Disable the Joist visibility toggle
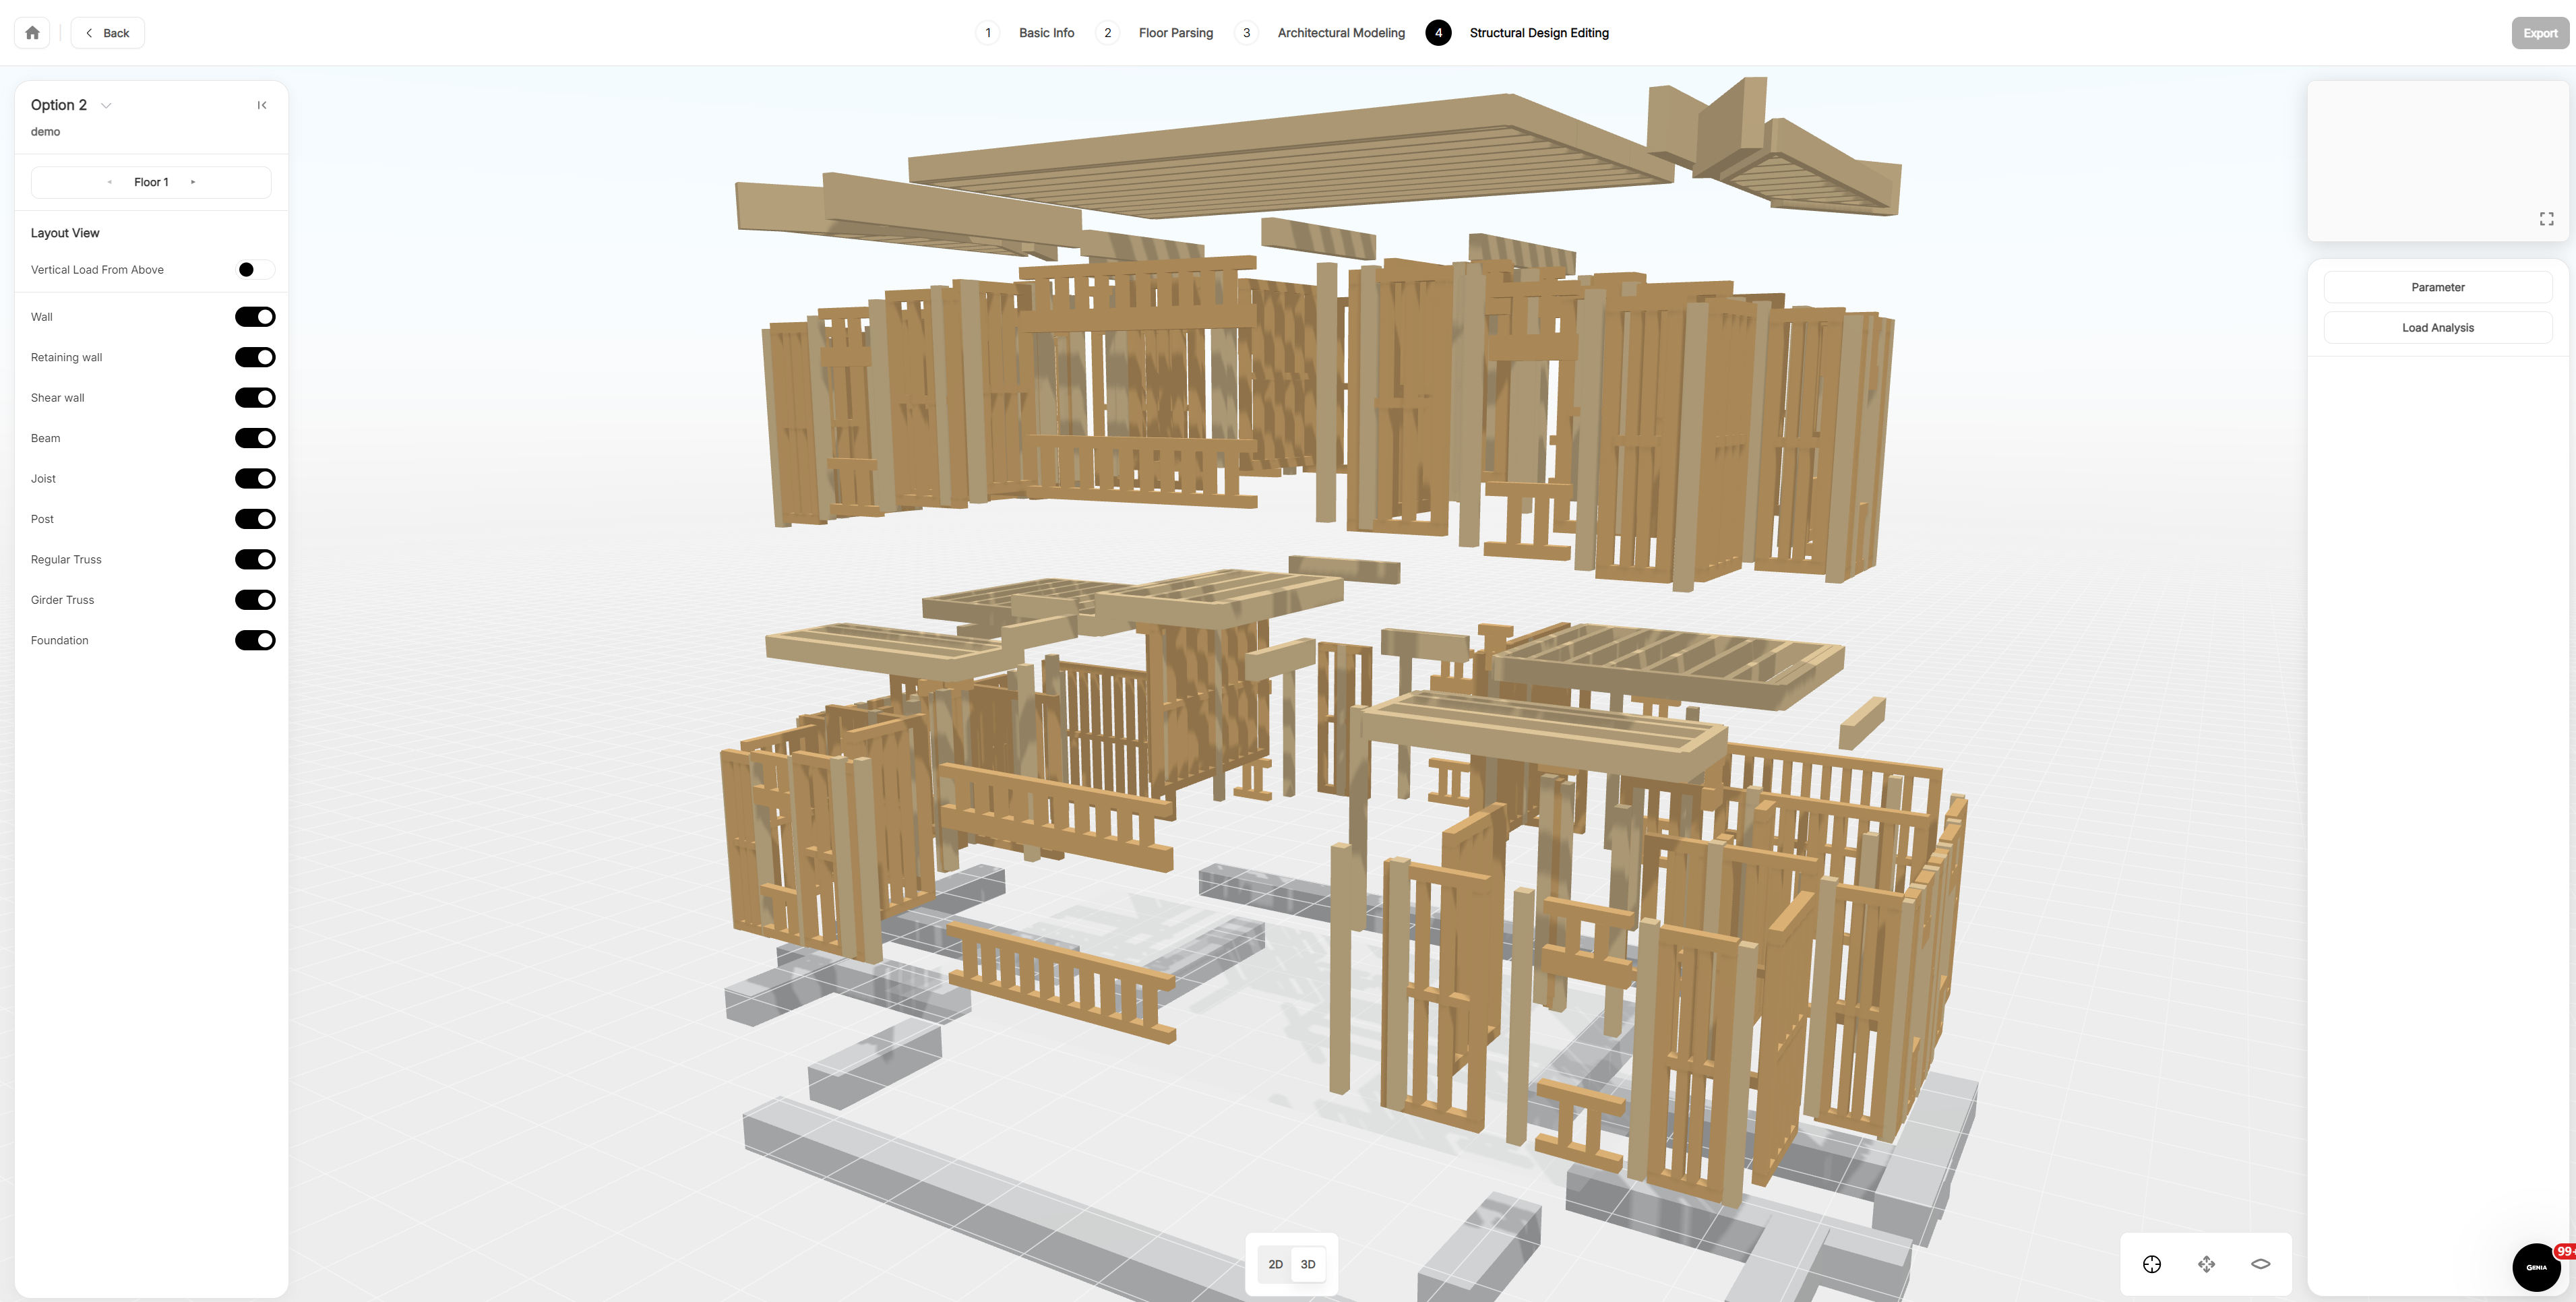 (x=254, y=479)
